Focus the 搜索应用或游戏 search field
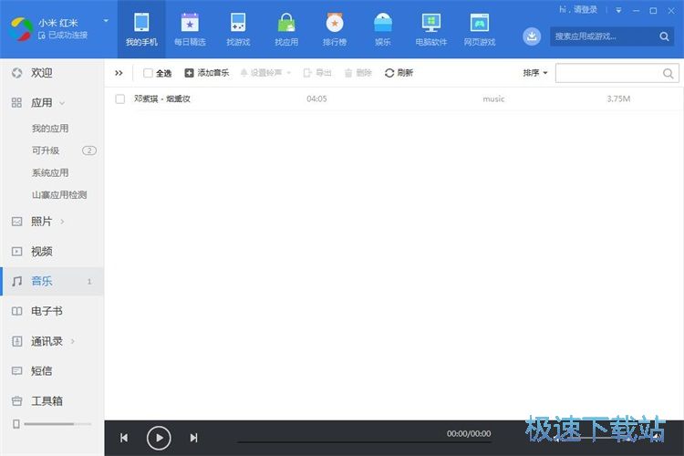 coord(612,36)
